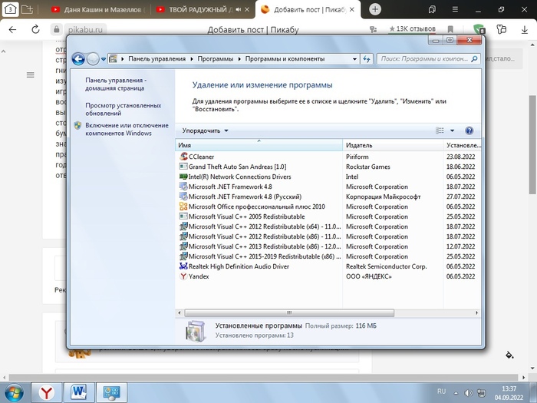Screen dimensions: 537x403
Task: Click the refresh button beside the address bar
Action: [x=367, y=59]
